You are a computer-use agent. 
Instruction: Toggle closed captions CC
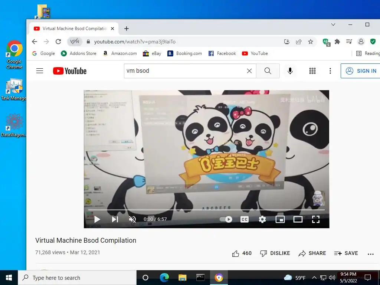[245, 219]
